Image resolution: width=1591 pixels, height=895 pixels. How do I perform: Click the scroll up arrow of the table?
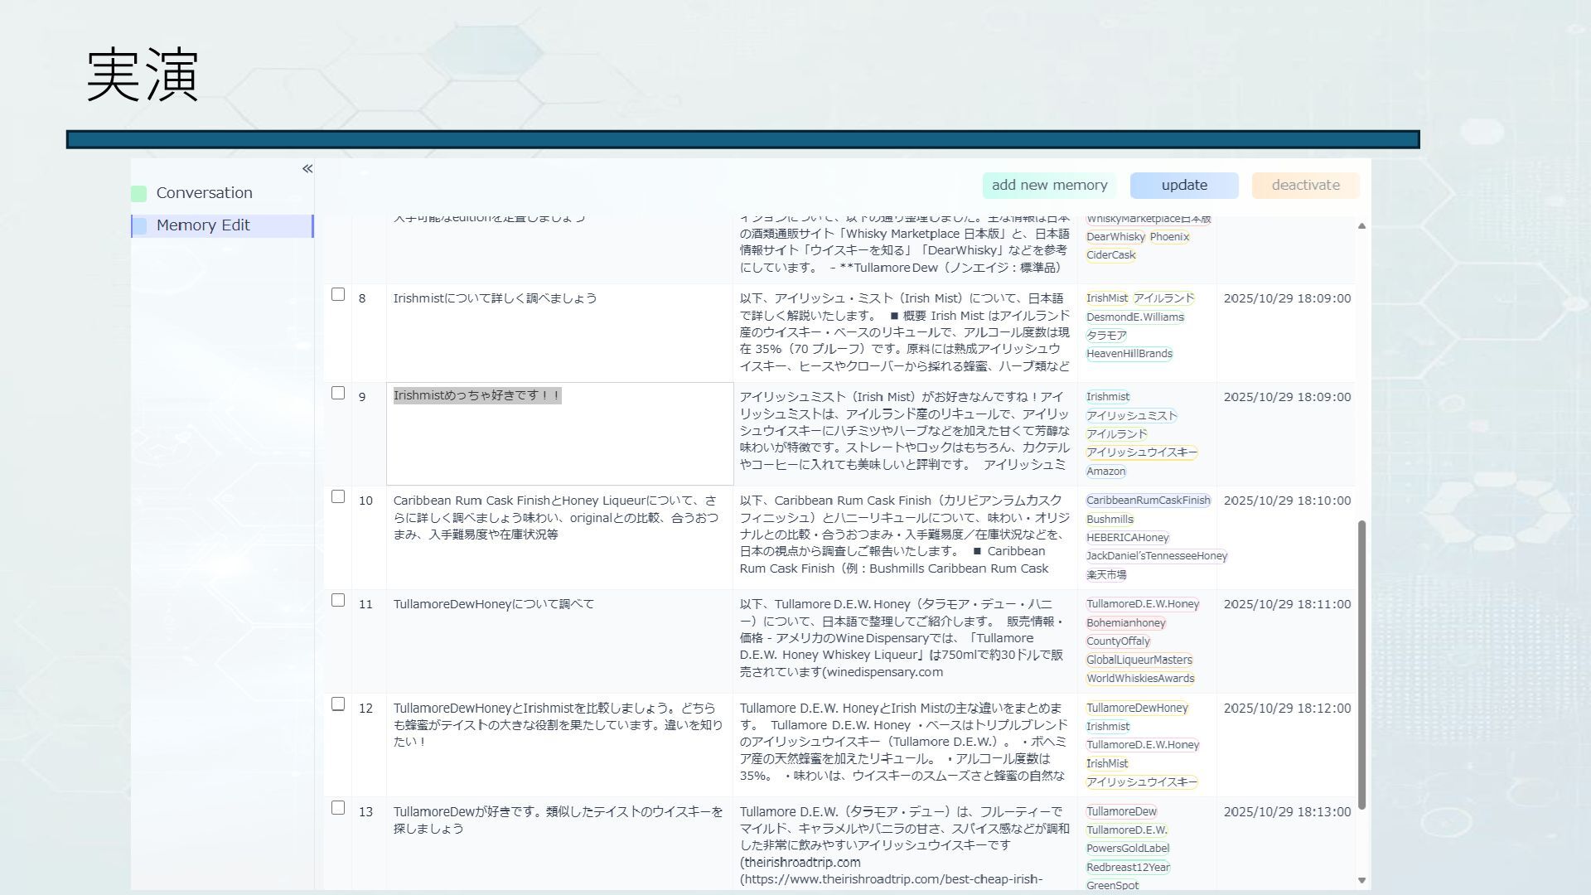tap(1361, 226)
